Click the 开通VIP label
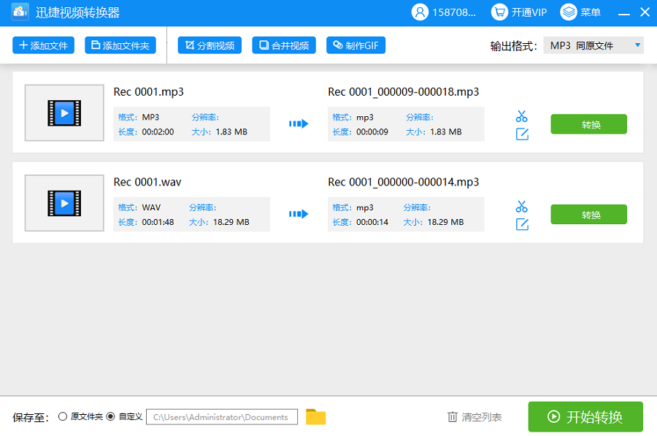Screen dimensions: 657x436 pyautogui.click(x=529, y=12)
